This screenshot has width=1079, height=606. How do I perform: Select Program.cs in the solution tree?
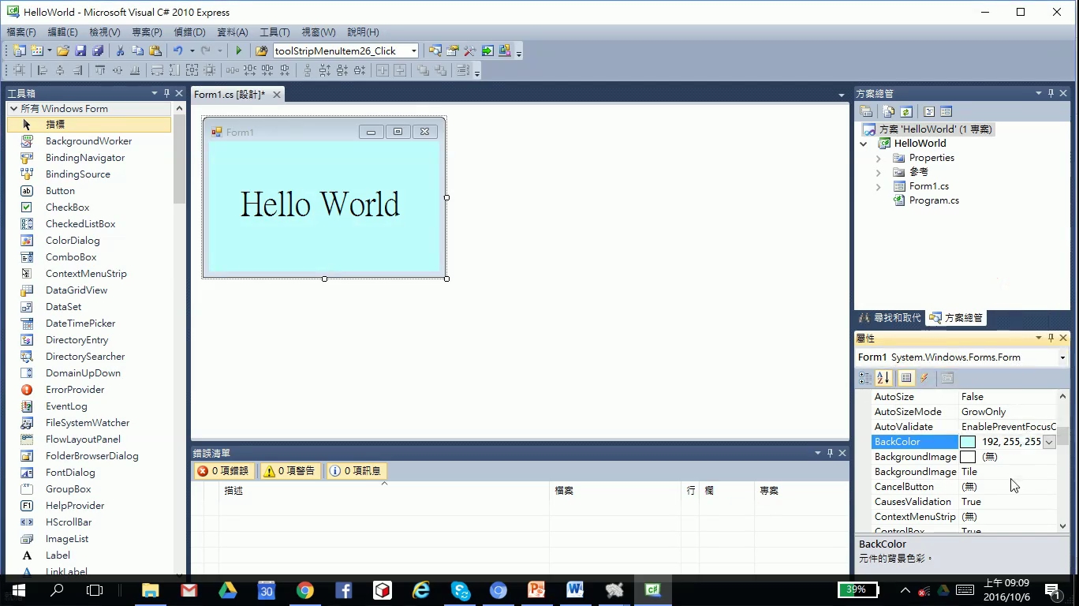(x=934, y=200)
